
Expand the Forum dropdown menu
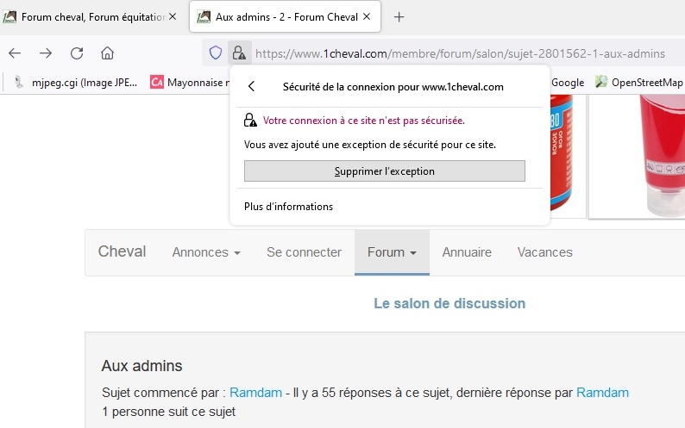[392, 252]
